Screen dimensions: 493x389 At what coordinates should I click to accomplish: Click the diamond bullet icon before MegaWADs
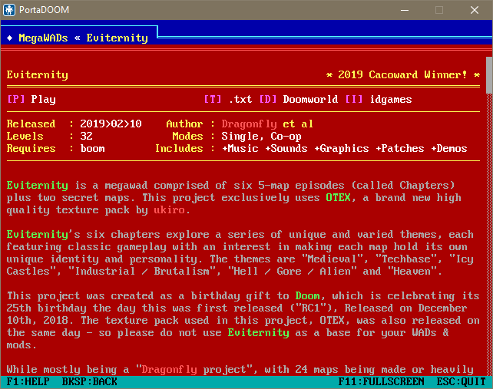click(9, 38)
